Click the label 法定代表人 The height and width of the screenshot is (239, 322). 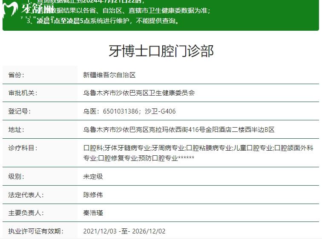click(26, 195)
